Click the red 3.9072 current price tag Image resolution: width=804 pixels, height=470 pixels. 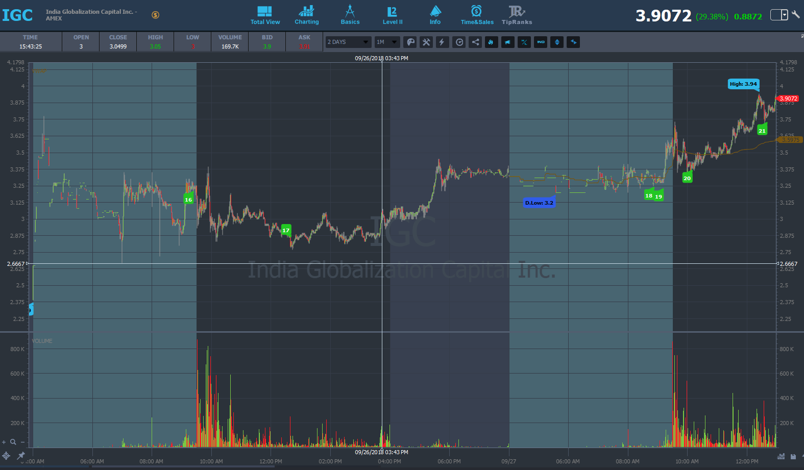point(788,98)
